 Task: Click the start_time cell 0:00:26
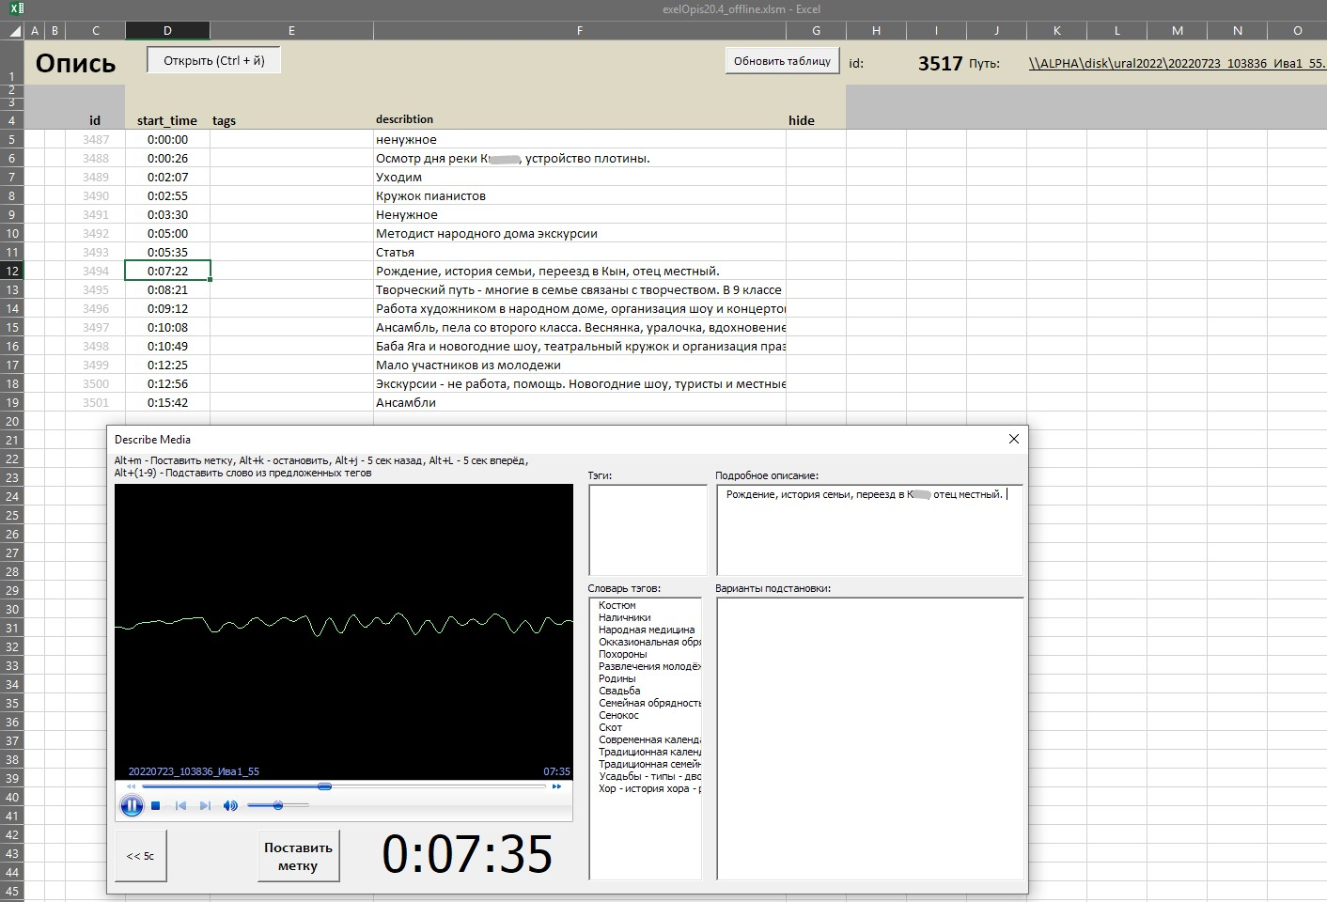click(167, 158)
